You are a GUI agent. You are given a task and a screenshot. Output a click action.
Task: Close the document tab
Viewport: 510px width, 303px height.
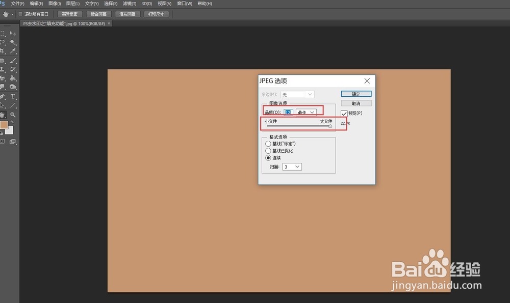(109, 23)
